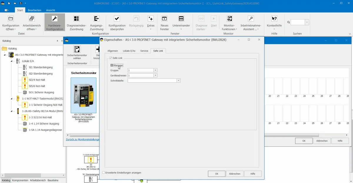Open the Gruppe dropdown list

(x=156, y=70)
